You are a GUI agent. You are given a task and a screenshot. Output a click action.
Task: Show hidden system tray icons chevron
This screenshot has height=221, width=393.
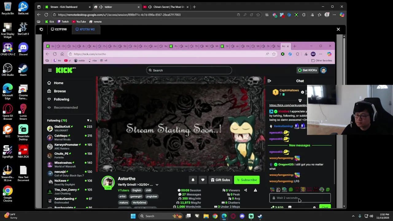tap(353, 216)
